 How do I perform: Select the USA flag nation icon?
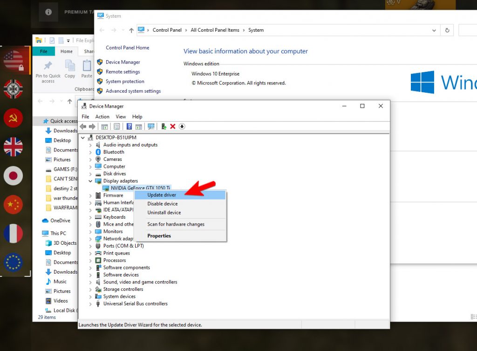(14, 60)
